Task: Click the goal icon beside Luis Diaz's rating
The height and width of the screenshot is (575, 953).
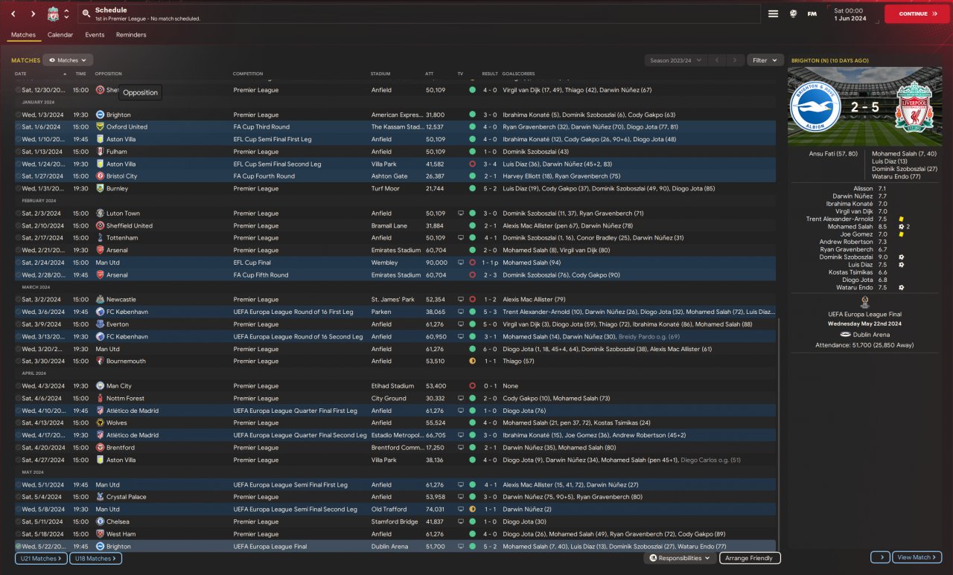Action: pyautogui.click(x=901, y=264)
